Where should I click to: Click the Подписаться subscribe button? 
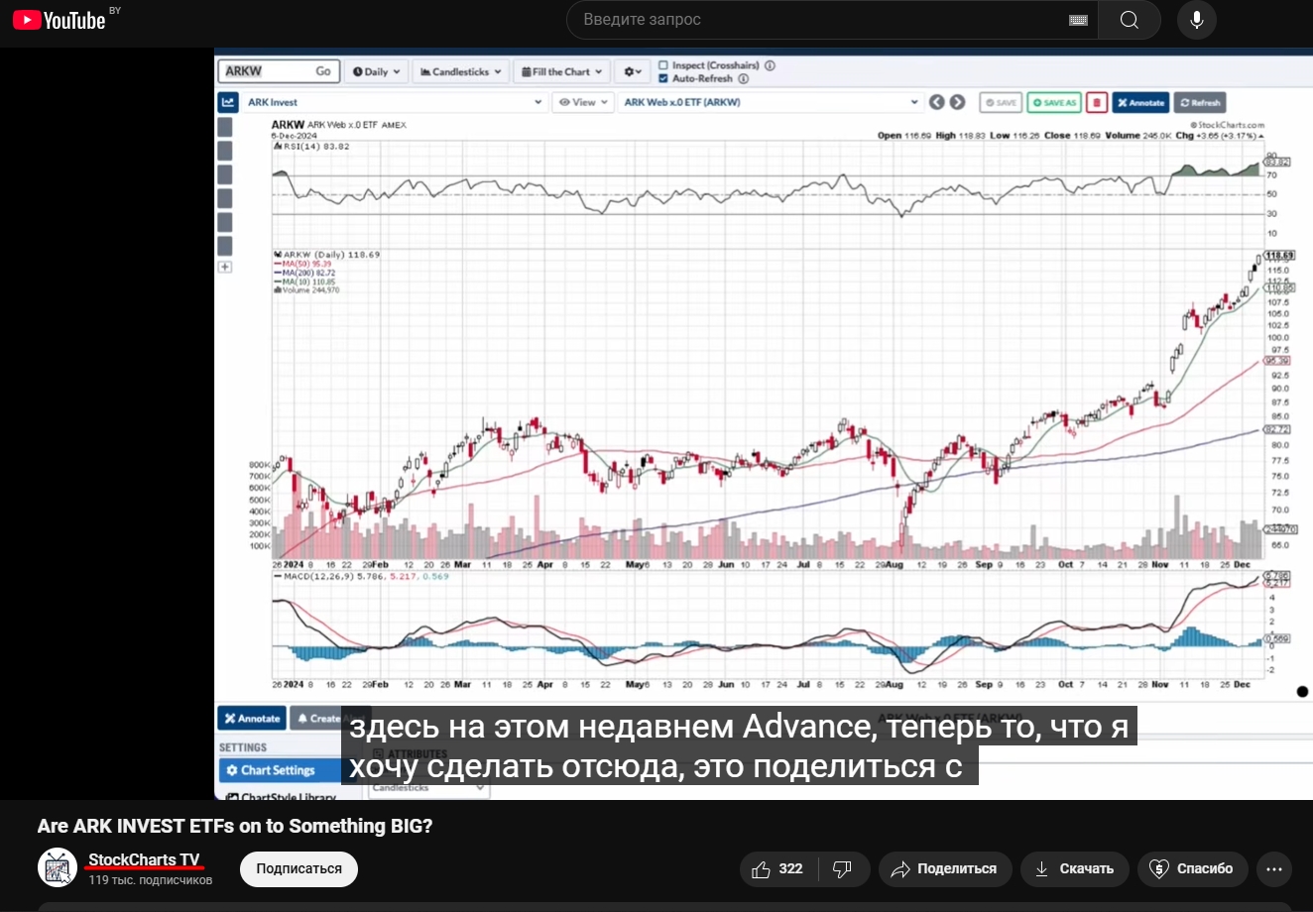pos(298,868)
